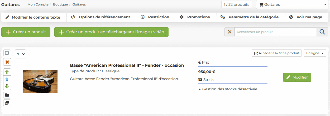Click the blue up-down reorder icon
Screen dimensions: 330x116
(7, 79)
